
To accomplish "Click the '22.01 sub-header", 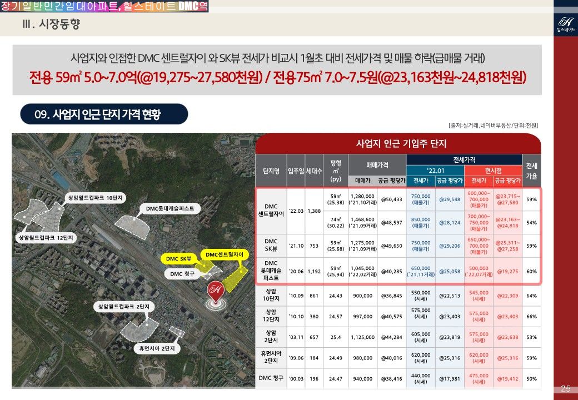I will click(435, 171).
